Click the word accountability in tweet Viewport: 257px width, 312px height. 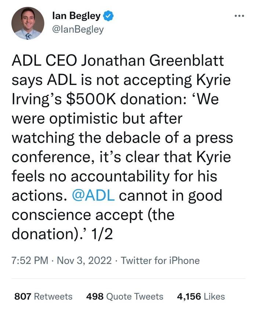click(130, 176)
